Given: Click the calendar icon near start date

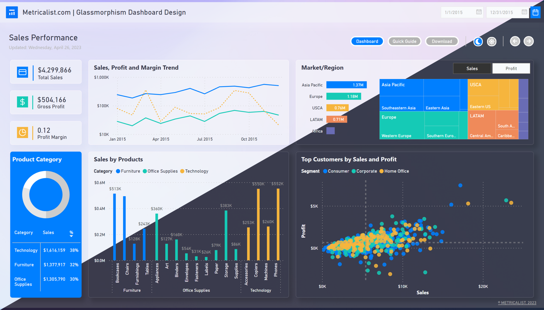Looking at the screenshot, I should click(479, 12).
